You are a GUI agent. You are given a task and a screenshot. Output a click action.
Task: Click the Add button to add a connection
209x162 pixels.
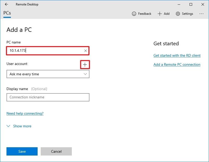tap(163, 14)
